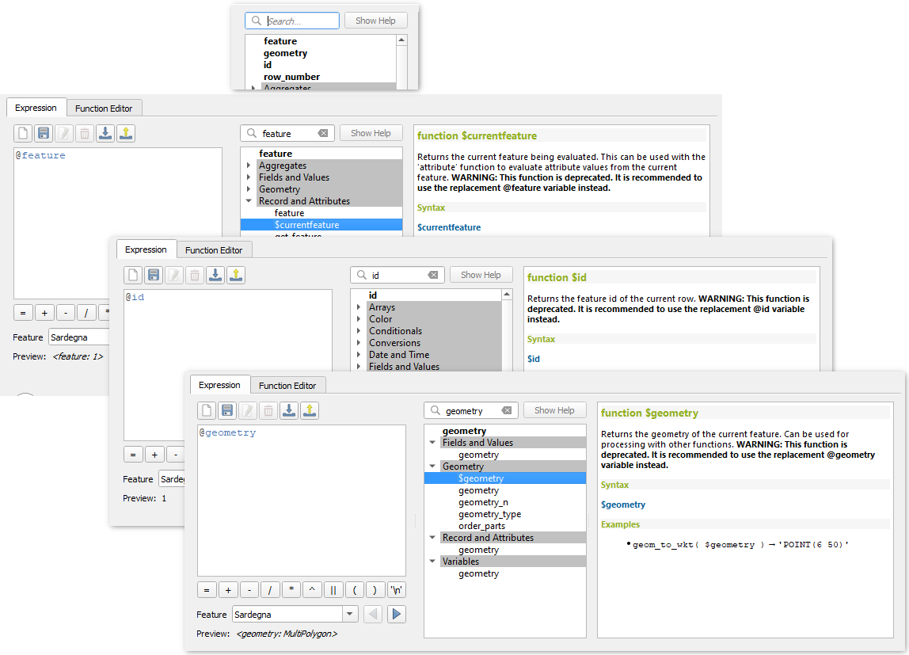This screenshot has width=909, height=655.
Task: Collapse the Record and Attributes group under feature search
Action: [x=249, y=201]
